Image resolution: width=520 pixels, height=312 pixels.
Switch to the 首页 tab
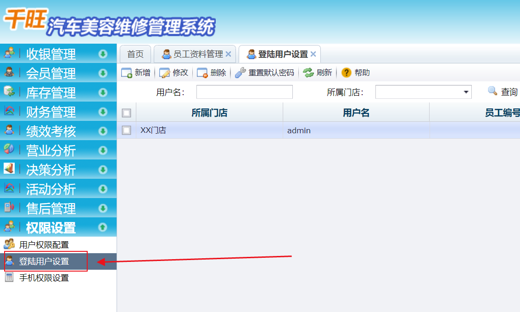pos(135,54)
